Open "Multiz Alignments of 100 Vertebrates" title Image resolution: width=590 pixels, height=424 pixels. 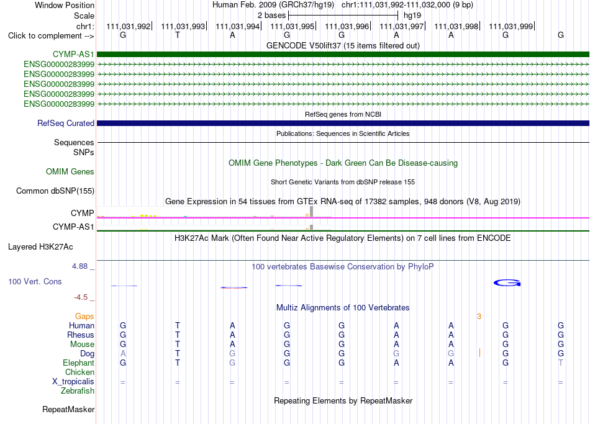[x=343, y=308]
